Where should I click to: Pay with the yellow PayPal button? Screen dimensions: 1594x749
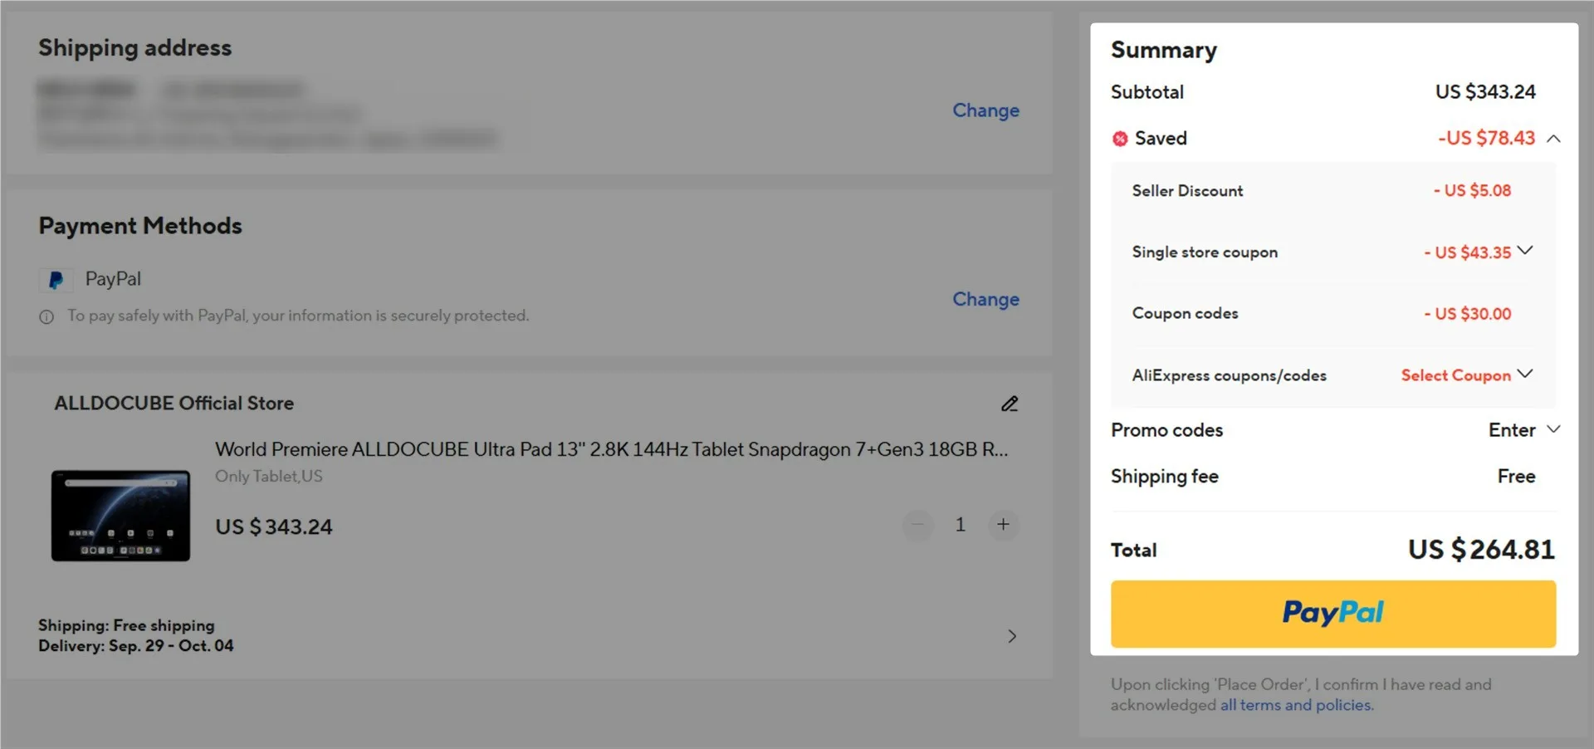tap(1333, 614)
